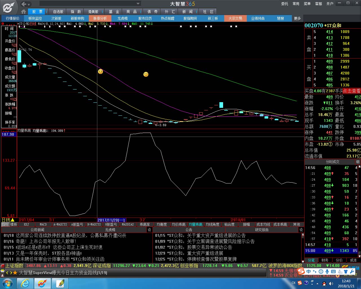Click Dazhihui app icon in taskbar
Image resolution: width=361 pixels, height=289 pixels.
(x=43, y=283)
